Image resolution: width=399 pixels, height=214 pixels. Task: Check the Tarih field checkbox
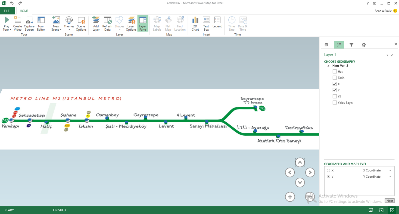(335, 78)
